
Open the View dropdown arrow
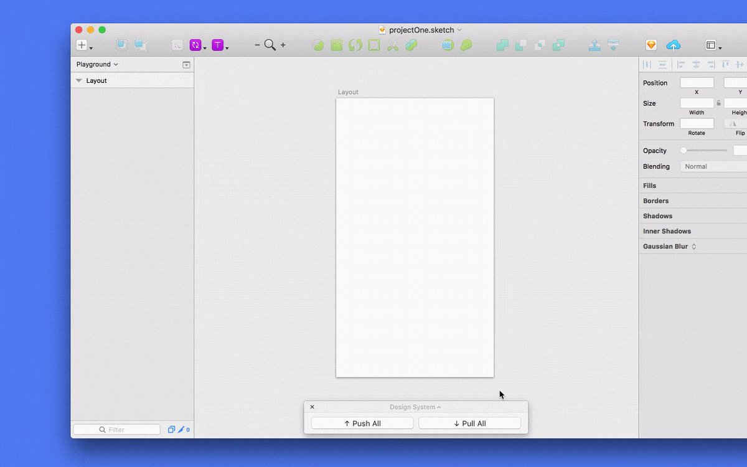pos(720,48)
